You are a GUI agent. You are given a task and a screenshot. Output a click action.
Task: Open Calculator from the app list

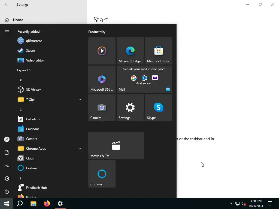[x=50, y=119]
